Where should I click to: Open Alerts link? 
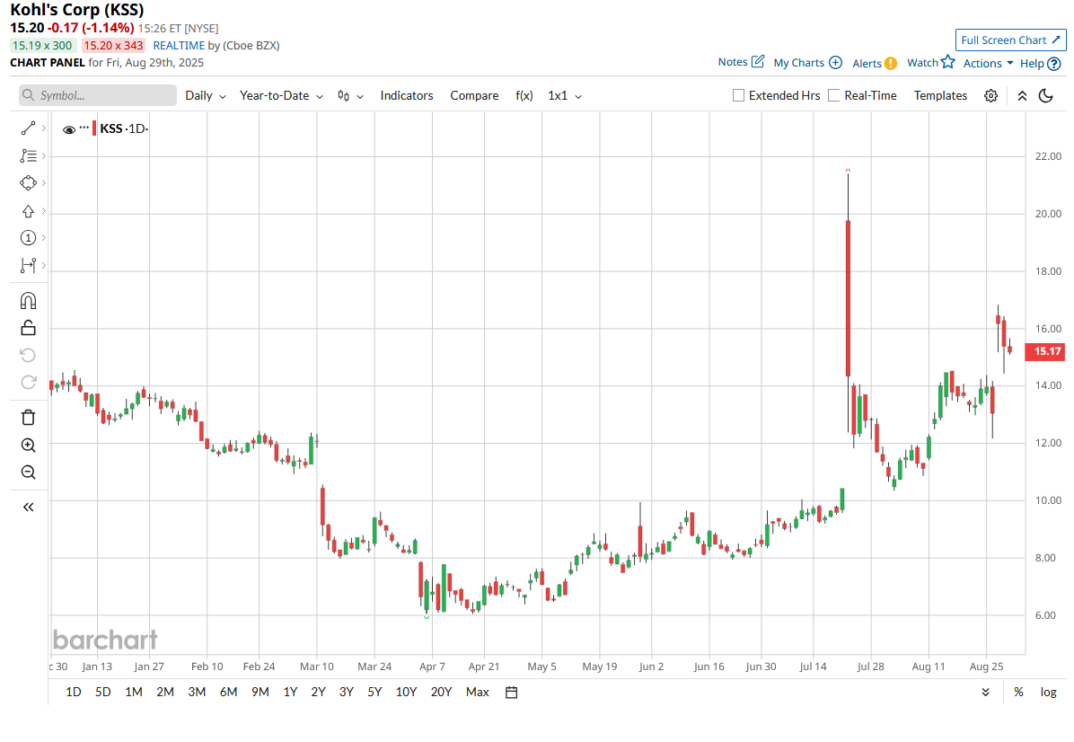pos(874,63)
